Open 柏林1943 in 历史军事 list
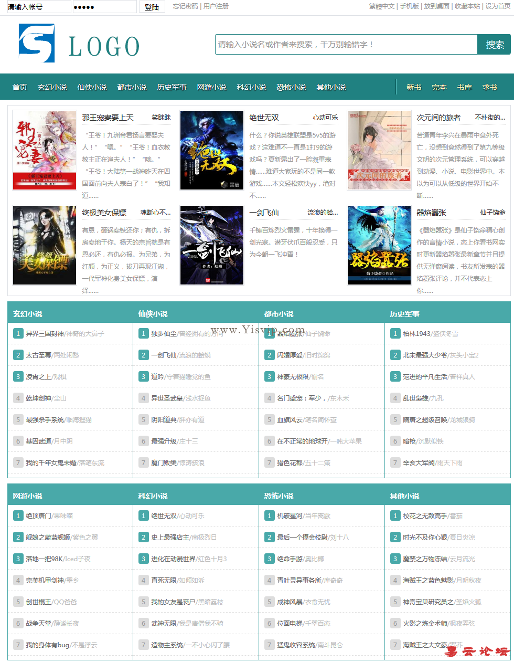514x663 pixels. [x=416, y=334]
